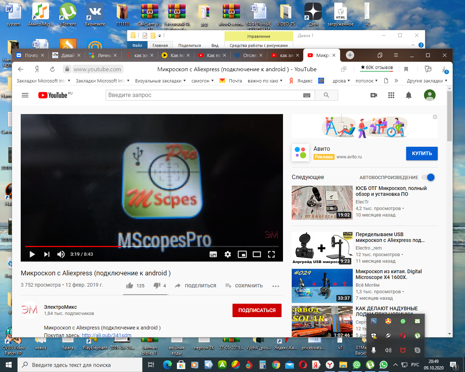
Task: Skip to next video in player
Action: pos(47,254)
